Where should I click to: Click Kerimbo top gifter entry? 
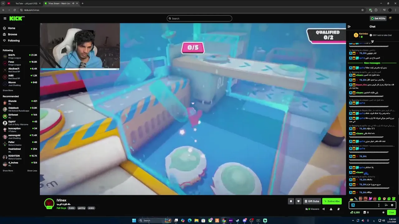(361, 35)
